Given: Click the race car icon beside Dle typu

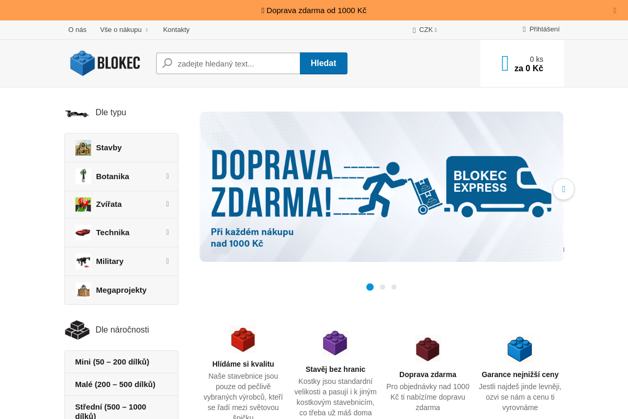Looking at the screenshot, I should click(x=77, y=113).
